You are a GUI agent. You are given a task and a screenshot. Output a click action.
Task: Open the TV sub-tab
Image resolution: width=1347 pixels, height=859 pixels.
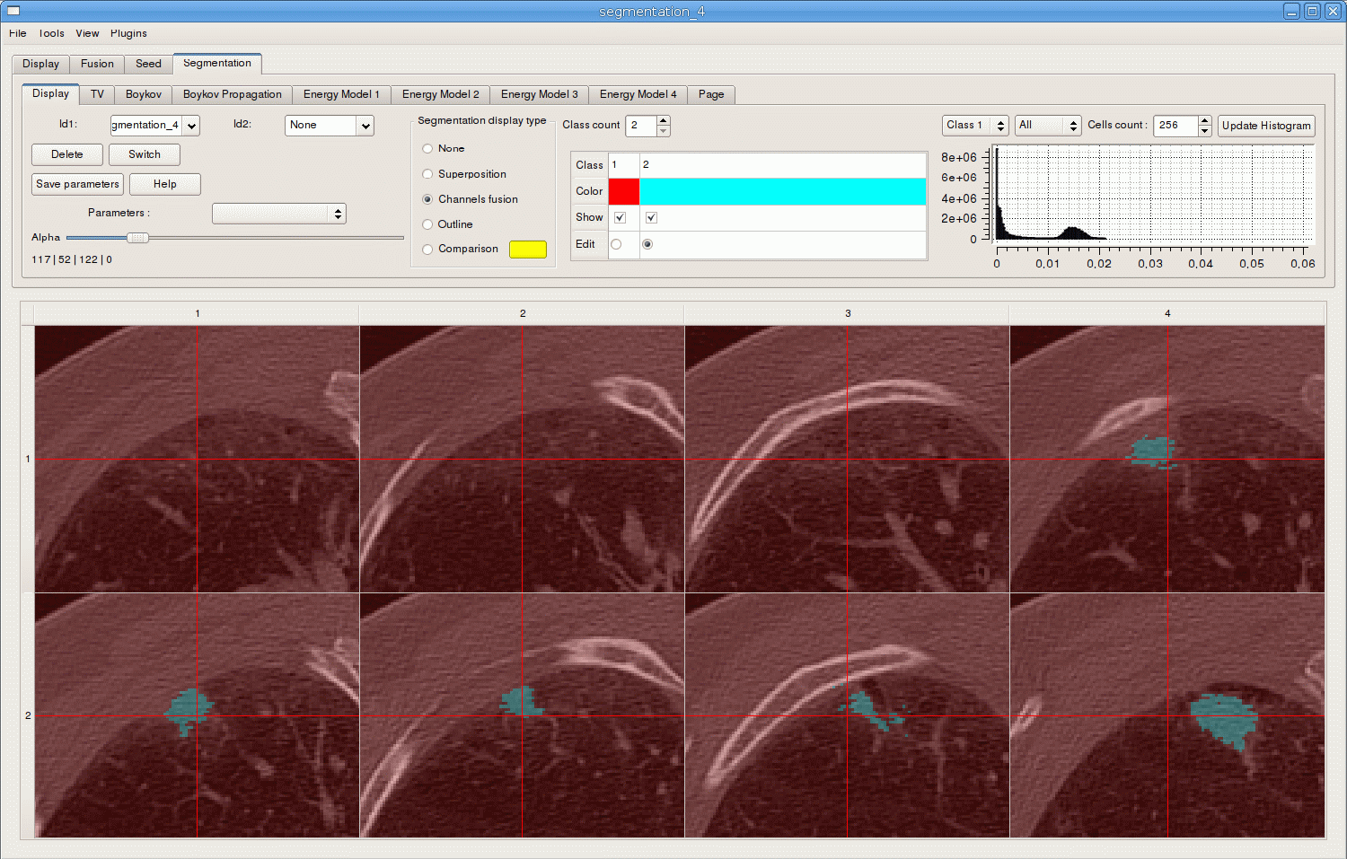coord(97,94)
